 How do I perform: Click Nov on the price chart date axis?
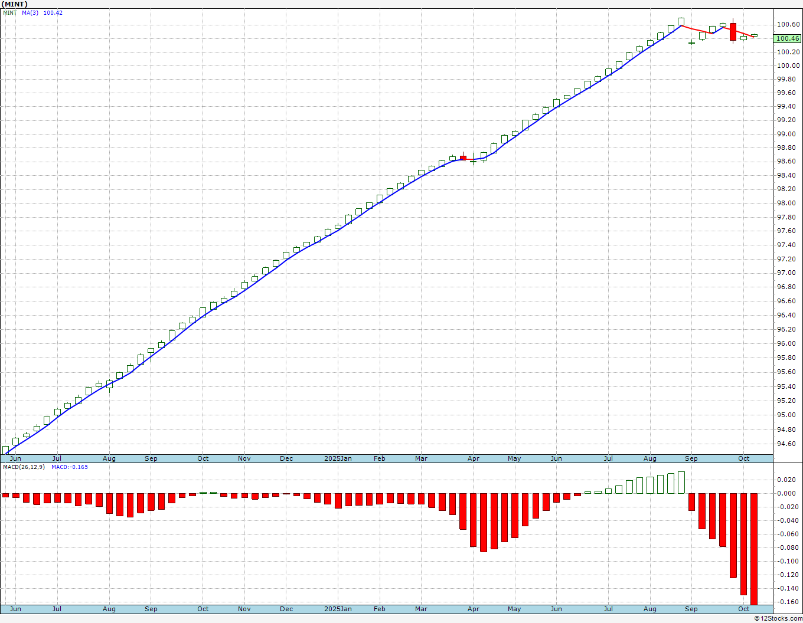point(244,458)
